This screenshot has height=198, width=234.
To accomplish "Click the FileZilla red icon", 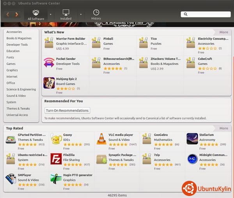I will click(56, 159).
